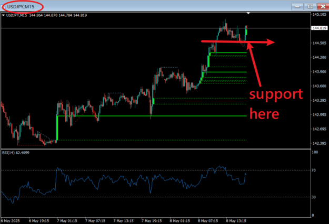Close the USDJPY,M15 chart window
The height and width of the screenshot is (224, 329).
(323, 7)
